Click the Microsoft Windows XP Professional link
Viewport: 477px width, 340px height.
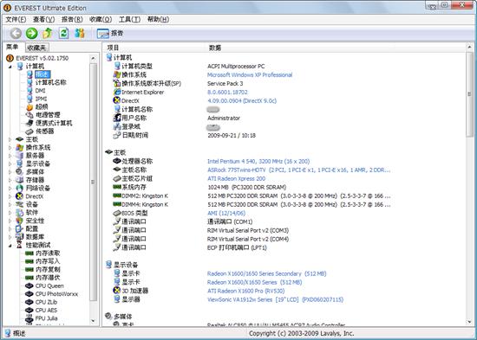tap(250, 74)
